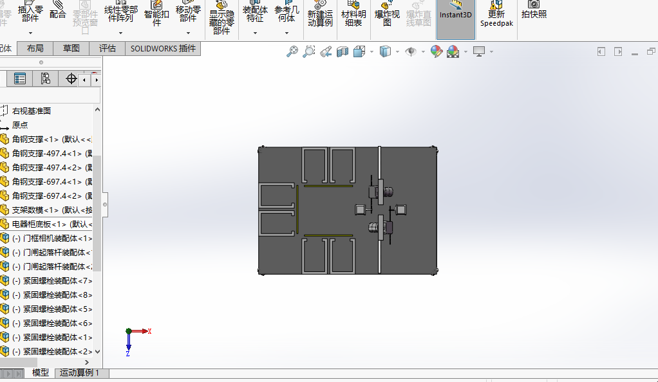Open View Orientation dropdown arrow
Image resolution: width=658 pixels, height=382 pixels.
coord(371,52)
